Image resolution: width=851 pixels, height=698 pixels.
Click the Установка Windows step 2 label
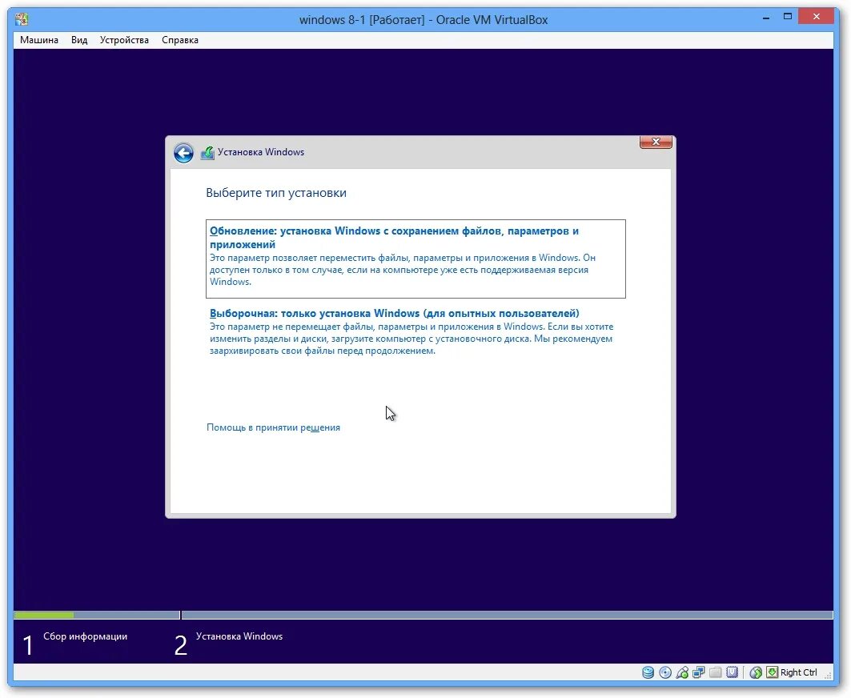(x=239, y=636)
